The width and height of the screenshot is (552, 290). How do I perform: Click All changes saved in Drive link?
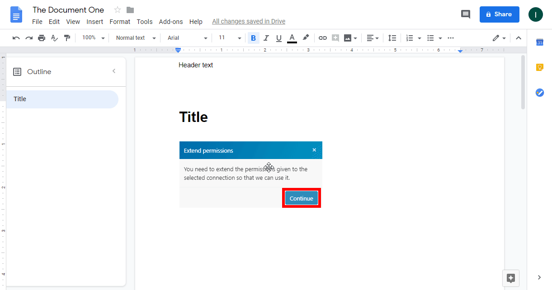pyautogui.click(x=249, y=21)
